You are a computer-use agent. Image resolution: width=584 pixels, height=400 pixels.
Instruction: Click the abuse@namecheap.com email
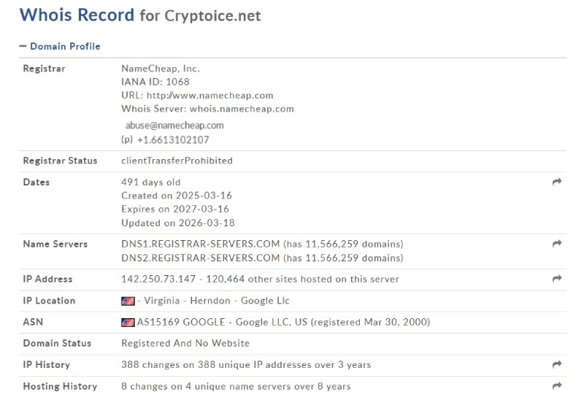click(x=174, y=126)
